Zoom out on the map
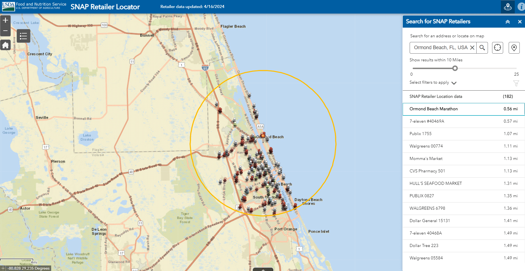The image size is (525, 271). [6, 31]
